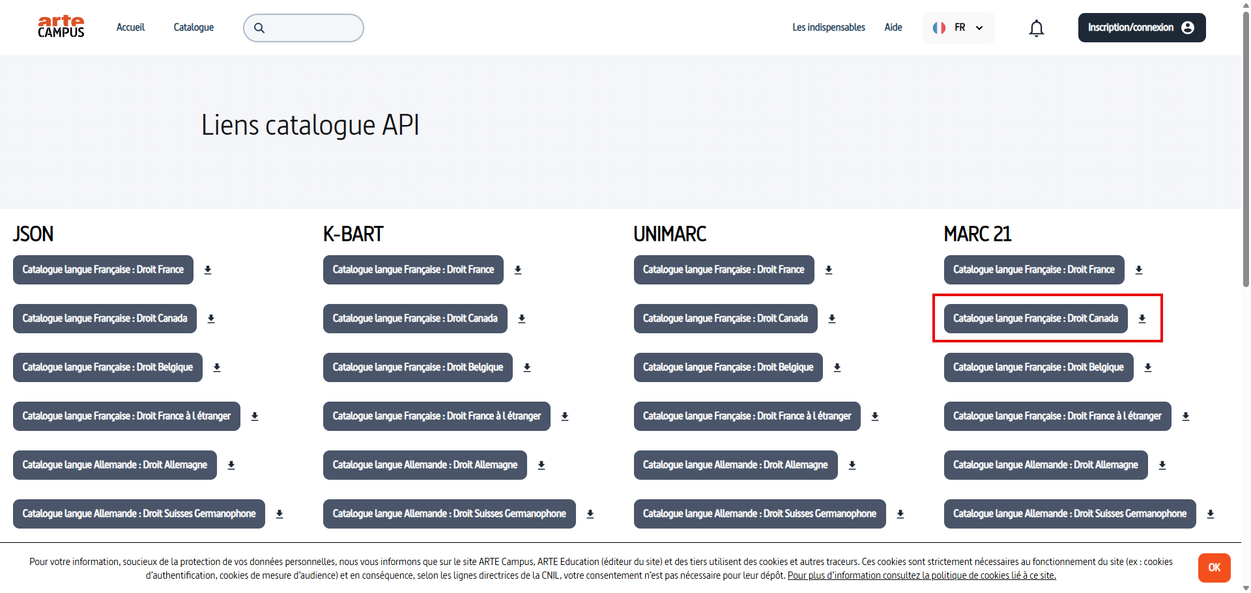Click download icon beside MARC 21 Droit Allemagne

pos(1162,465)
